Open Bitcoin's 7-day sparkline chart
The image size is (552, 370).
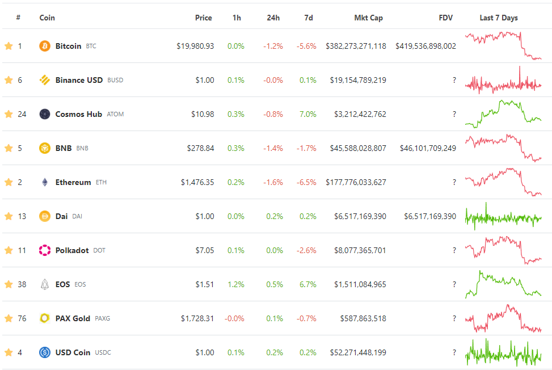[x=503, y=46]
